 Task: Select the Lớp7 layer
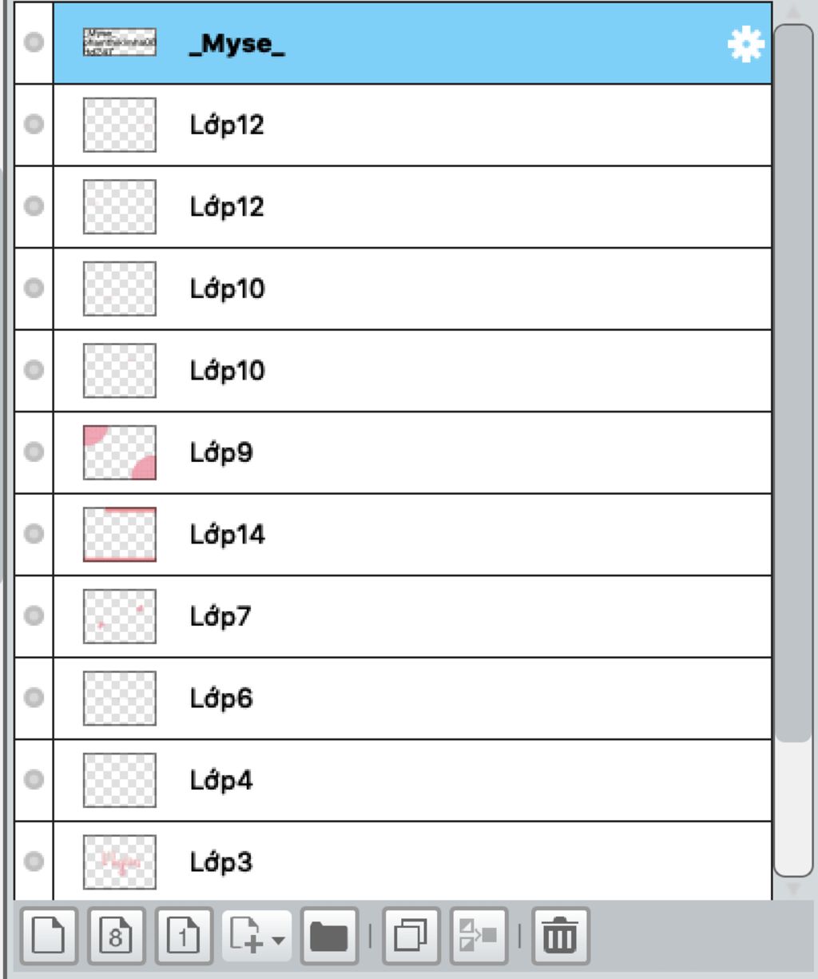point(412,616)
